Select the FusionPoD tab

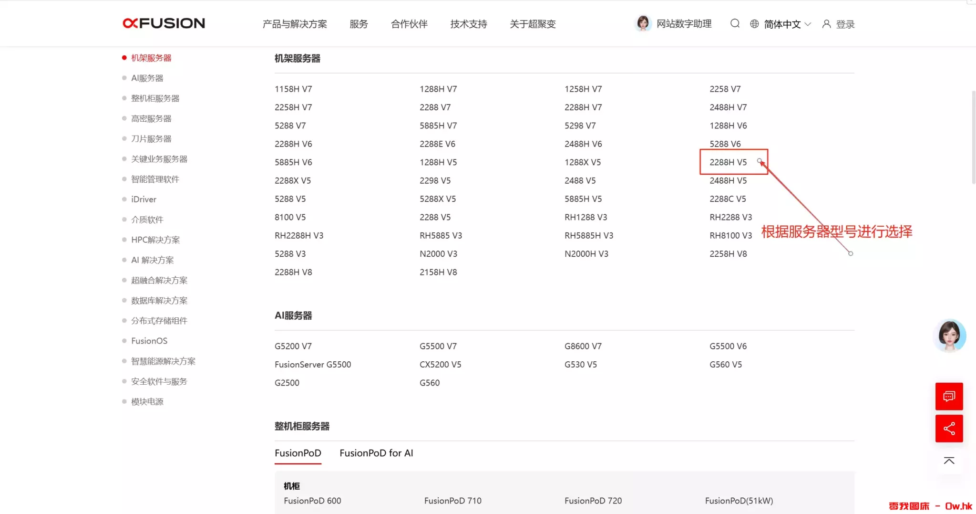click(298, 453)
